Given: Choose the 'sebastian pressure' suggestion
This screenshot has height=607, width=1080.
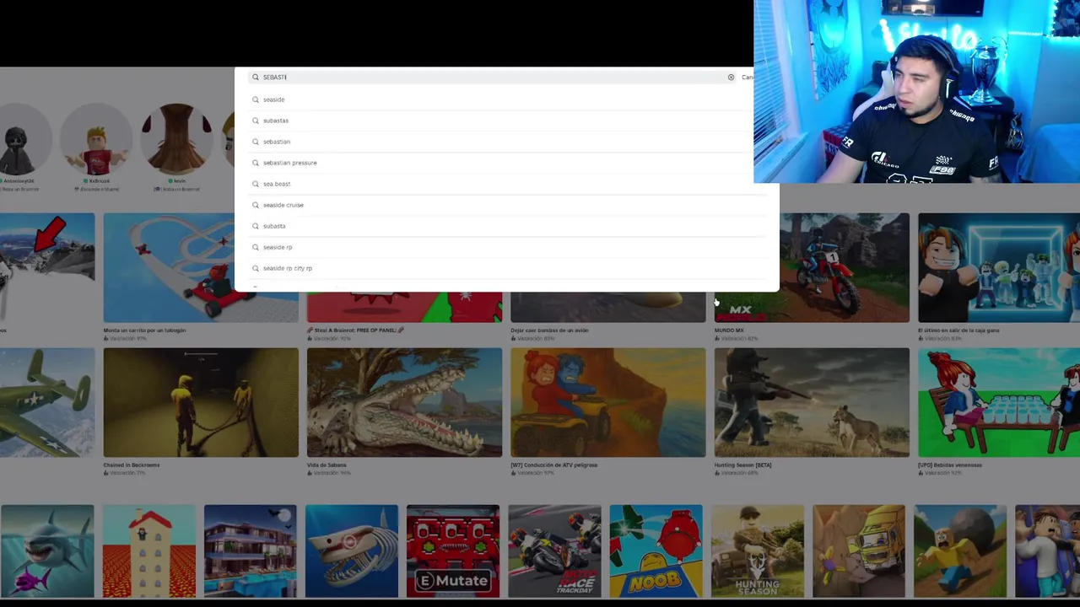Looking at the screenshot, I should tap(289, 163).
